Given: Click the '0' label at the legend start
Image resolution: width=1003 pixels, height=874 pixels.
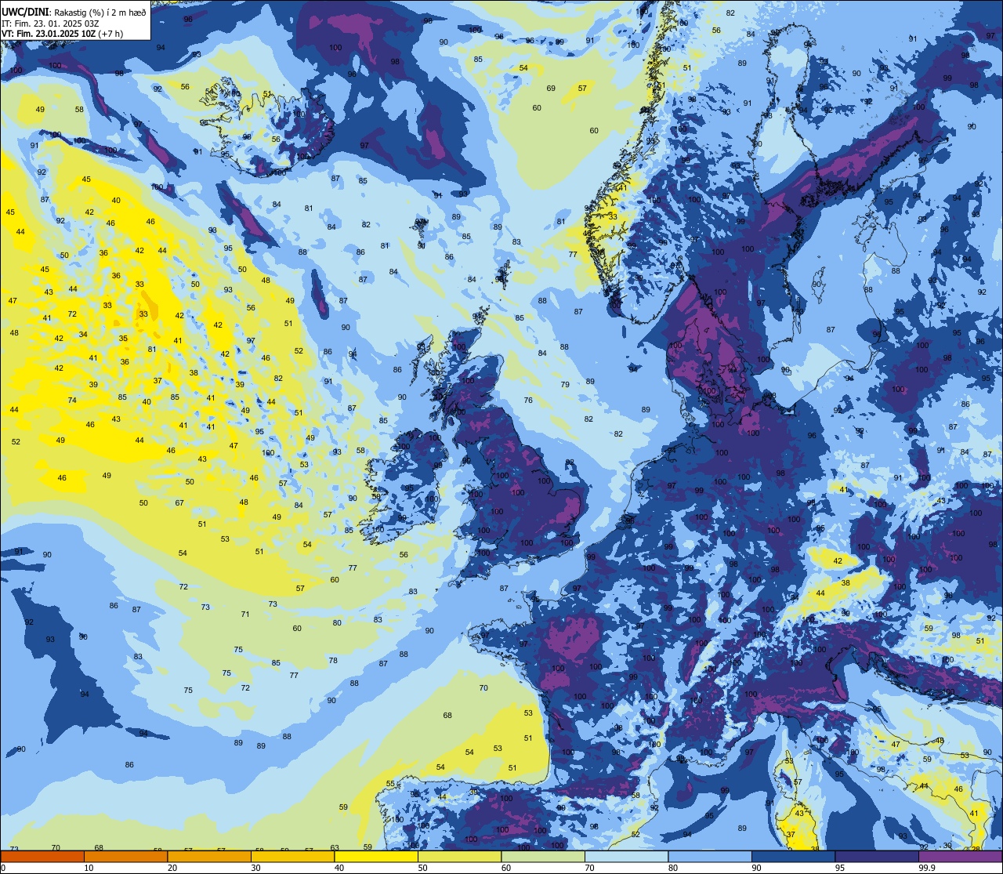Looking at the screenshot, I should click(4, 868).
